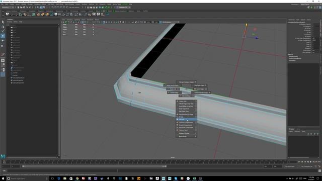
Task: Click play forward in playback controls
Action: (x=310, y=162)
